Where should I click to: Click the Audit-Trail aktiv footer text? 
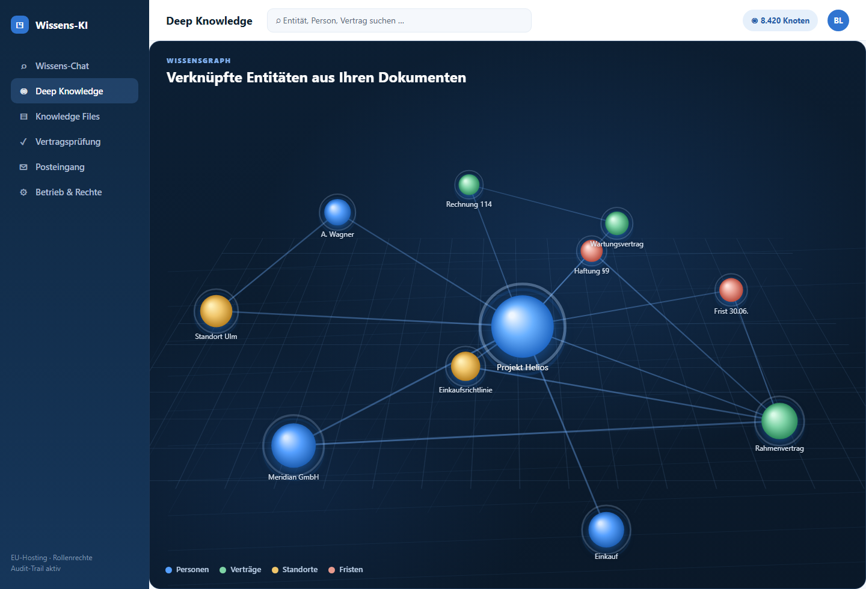[x=35, y=569]
